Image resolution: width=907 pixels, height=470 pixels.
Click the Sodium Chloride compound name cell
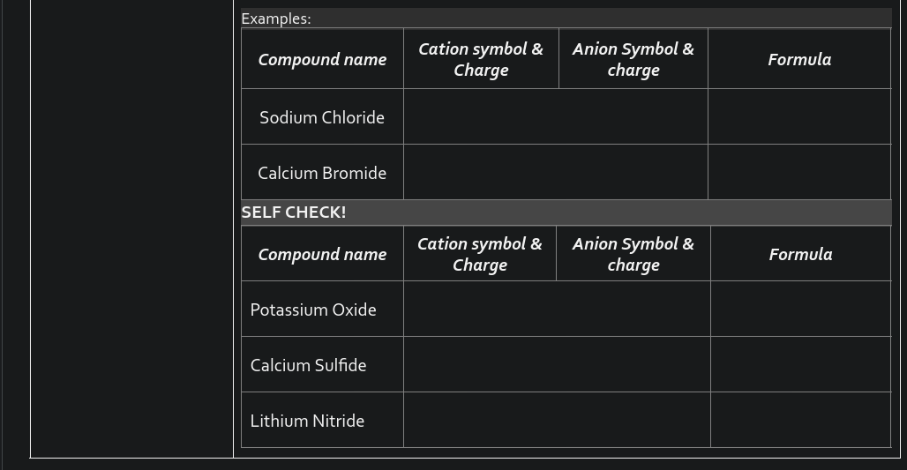[322, 117]
